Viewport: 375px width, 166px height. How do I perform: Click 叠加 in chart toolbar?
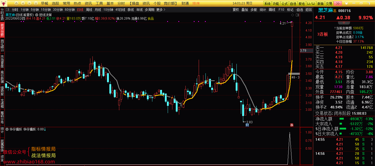(245, 10)
